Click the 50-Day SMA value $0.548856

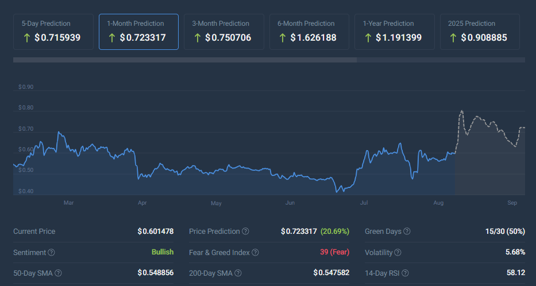(156, 273)
